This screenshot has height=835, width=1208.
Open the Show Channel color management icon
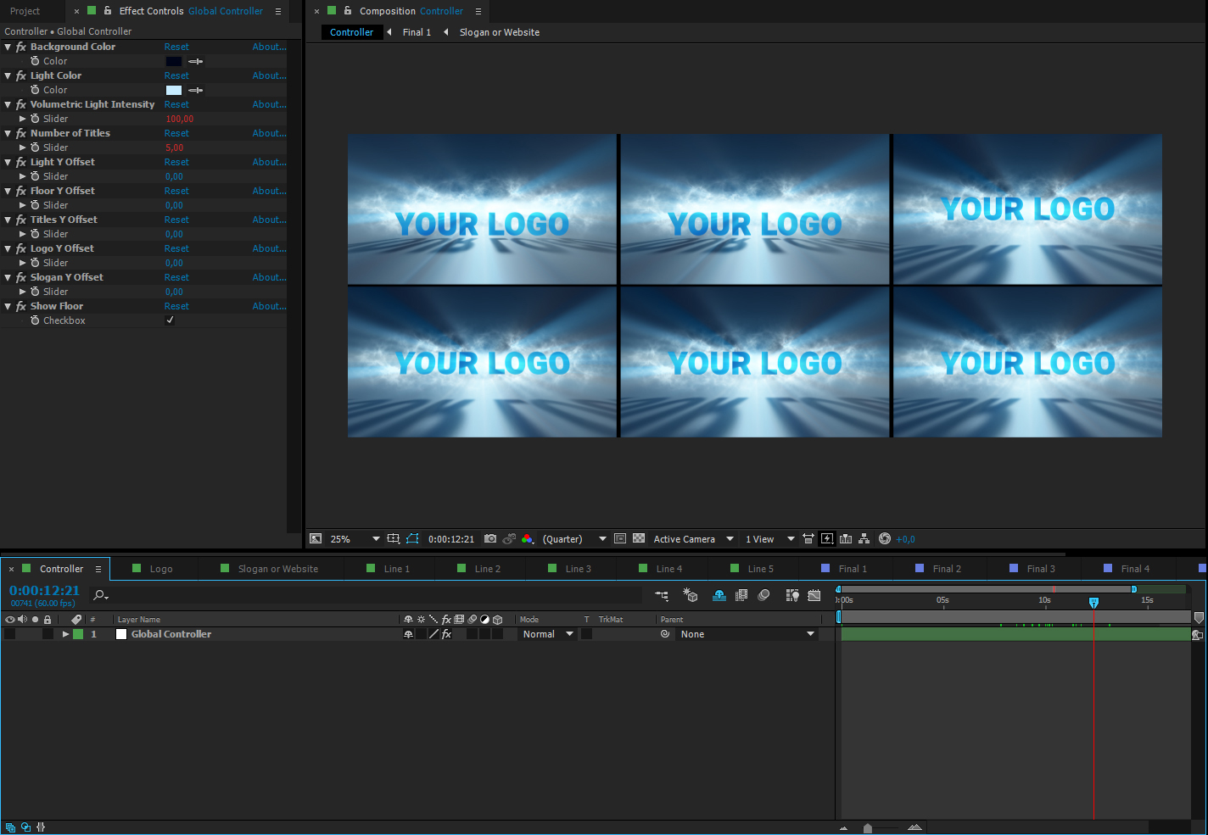(x=528, y=539)
